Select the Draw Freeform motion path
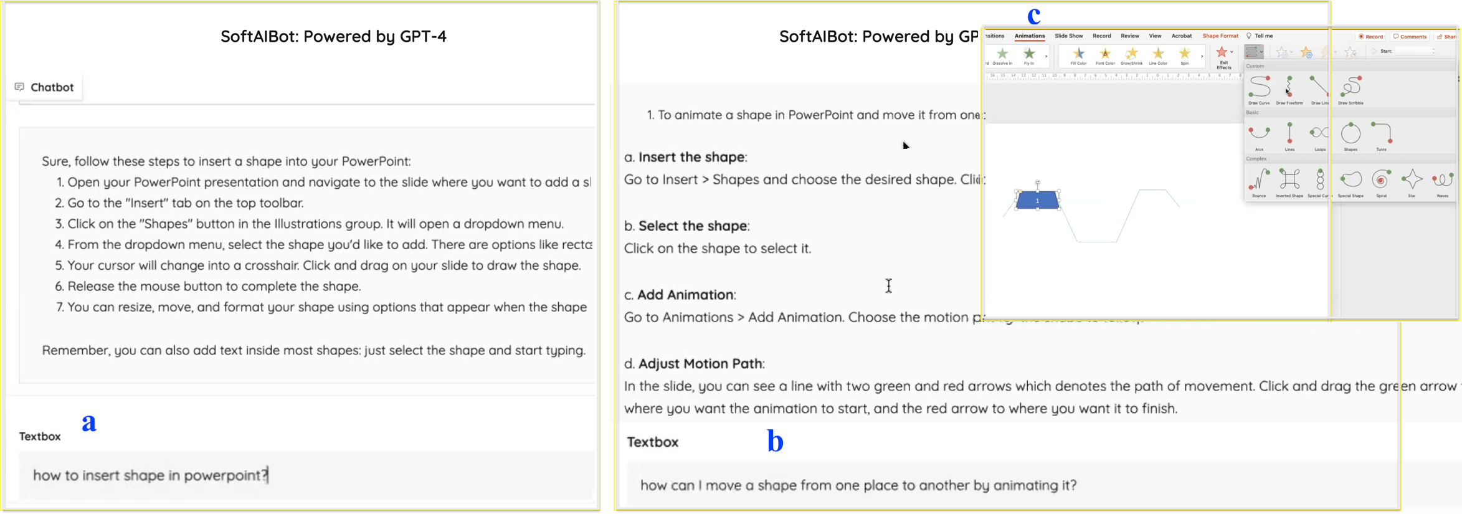Screen dimensions: 1462x514 pyautogui.click(x=1289, y=88)
